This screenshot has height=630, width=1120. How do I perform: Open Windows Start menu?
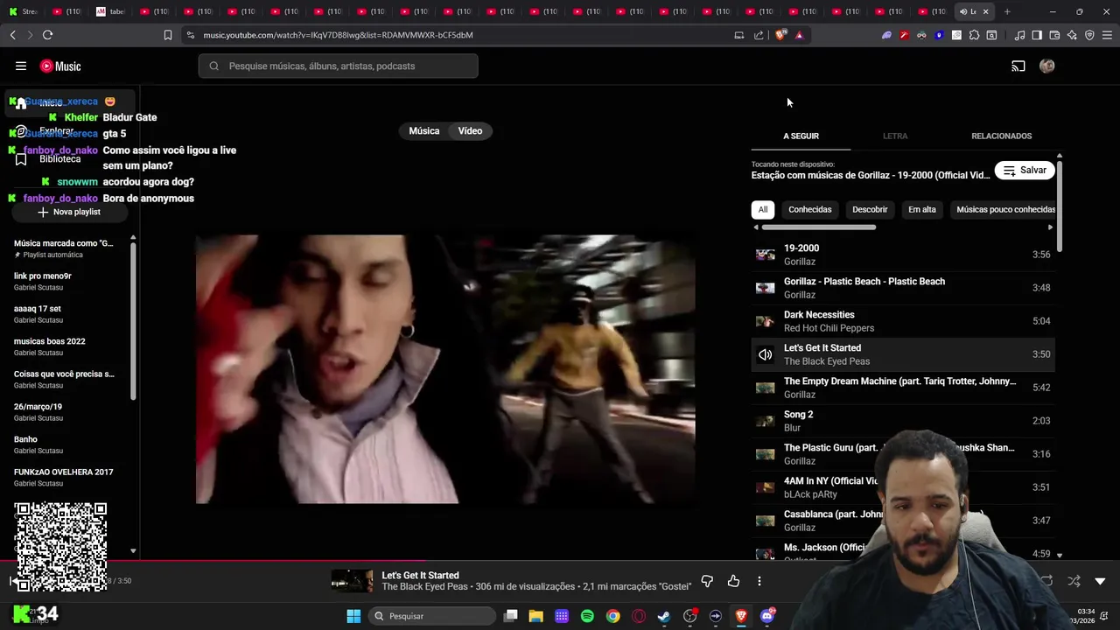tap(353, 616)
